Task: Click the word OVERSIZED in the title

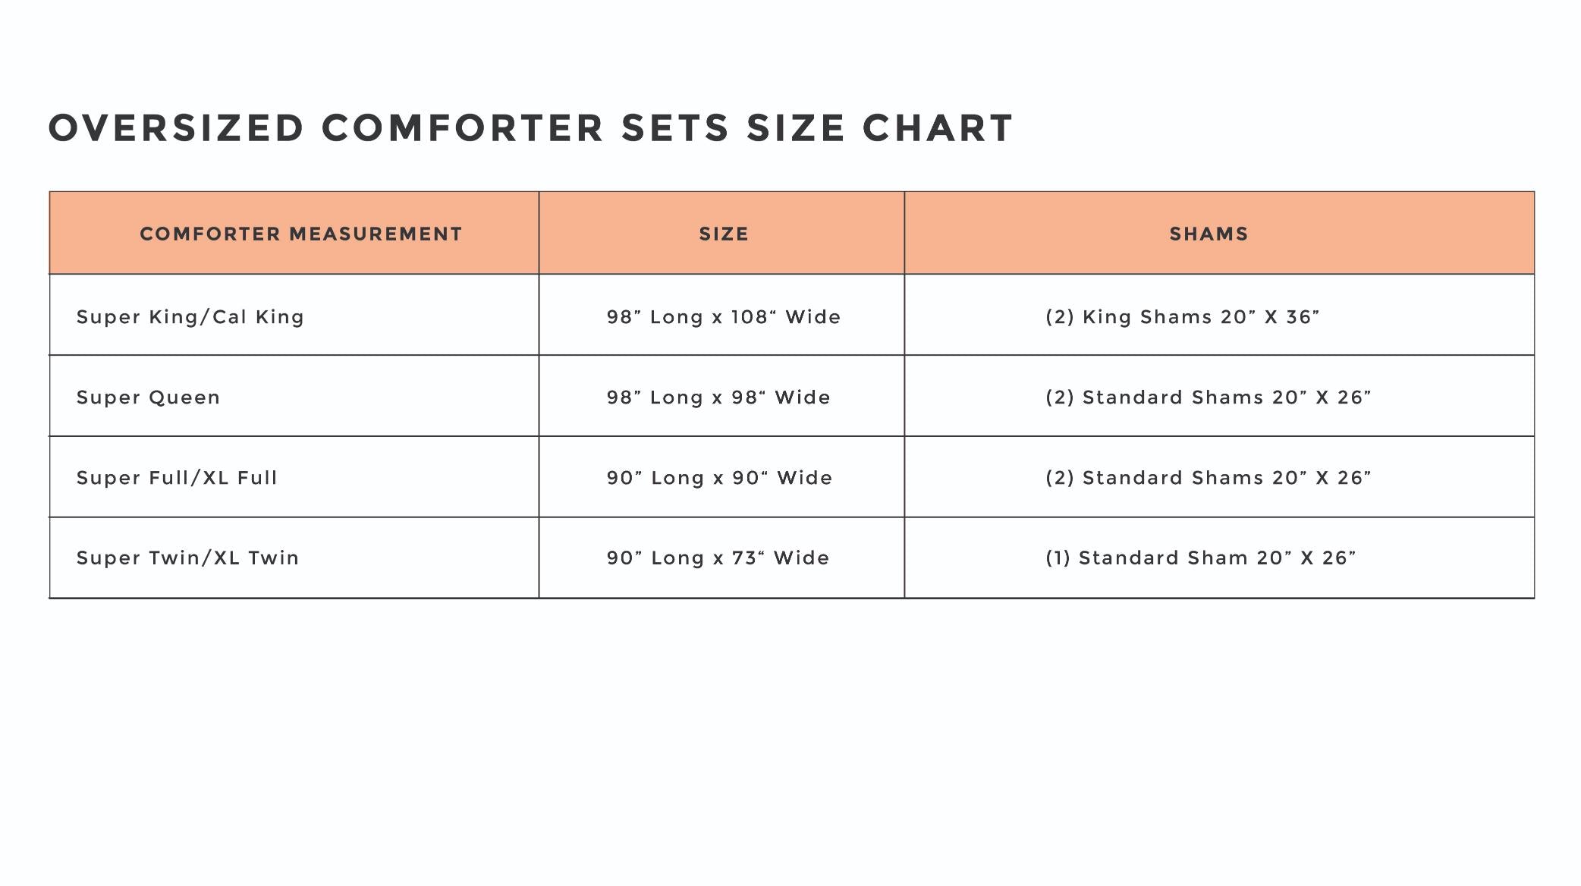Action: coord(176,127)
